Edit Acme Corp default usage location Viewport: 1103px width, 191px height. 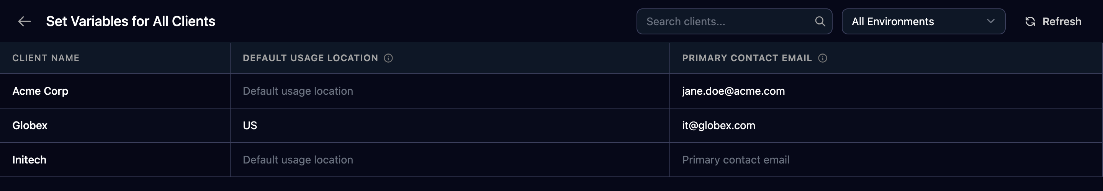pos(450,91)
